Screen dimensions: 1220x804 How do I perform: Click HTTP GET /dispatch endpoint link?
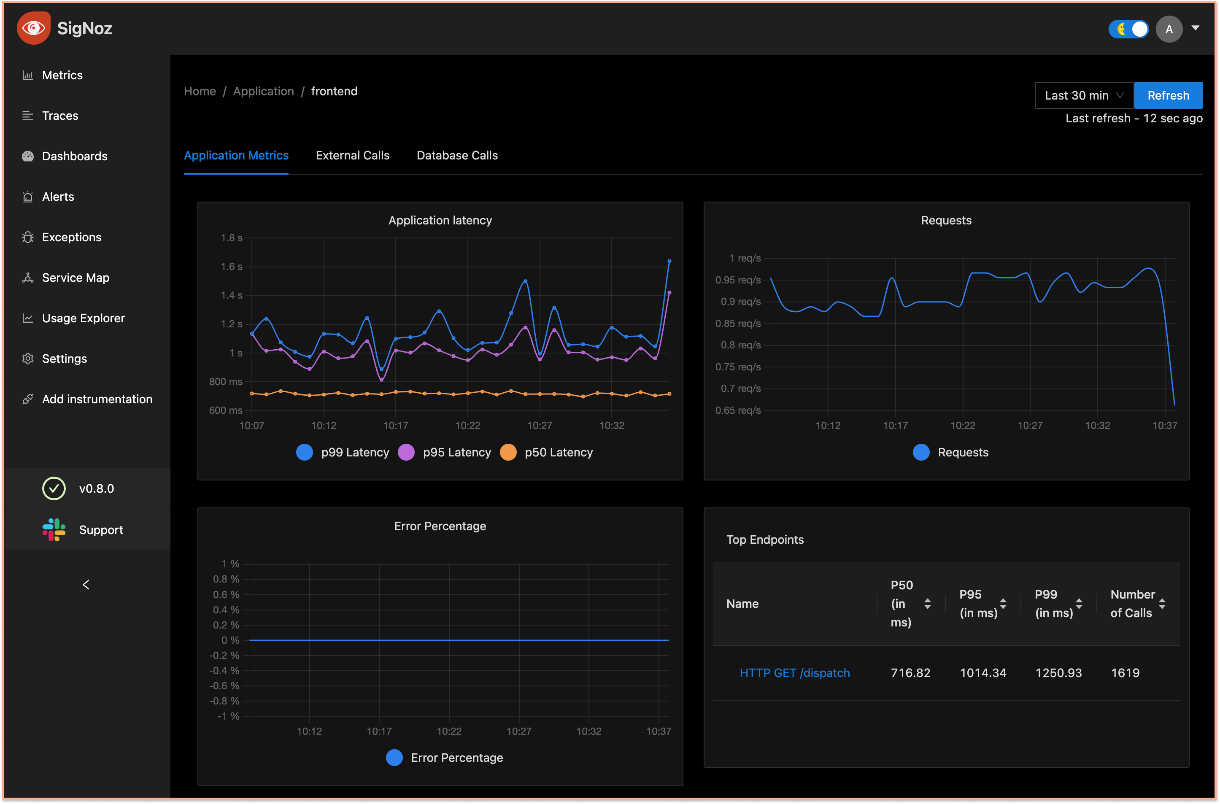point(794,671)
